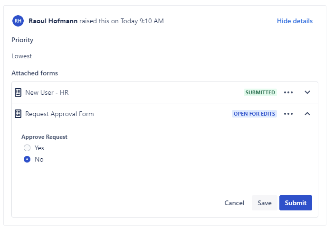Cancel editing the form
Screen dimensions: 334x236
(234, 203)
